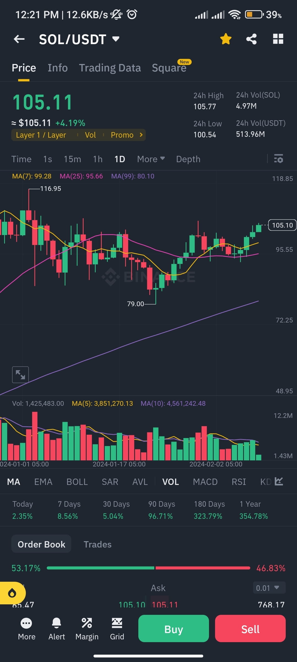Open the 0.01 precision dropdown
The width and height of the screenshot is (297, 662).
[x=269, y=588]
